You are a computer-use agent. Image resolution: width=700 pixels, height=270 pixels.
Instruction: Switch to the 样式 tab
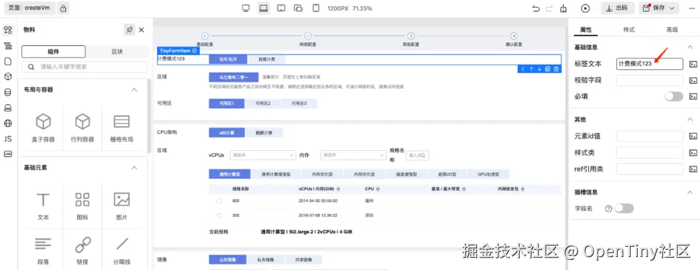[x=629, y=30]
